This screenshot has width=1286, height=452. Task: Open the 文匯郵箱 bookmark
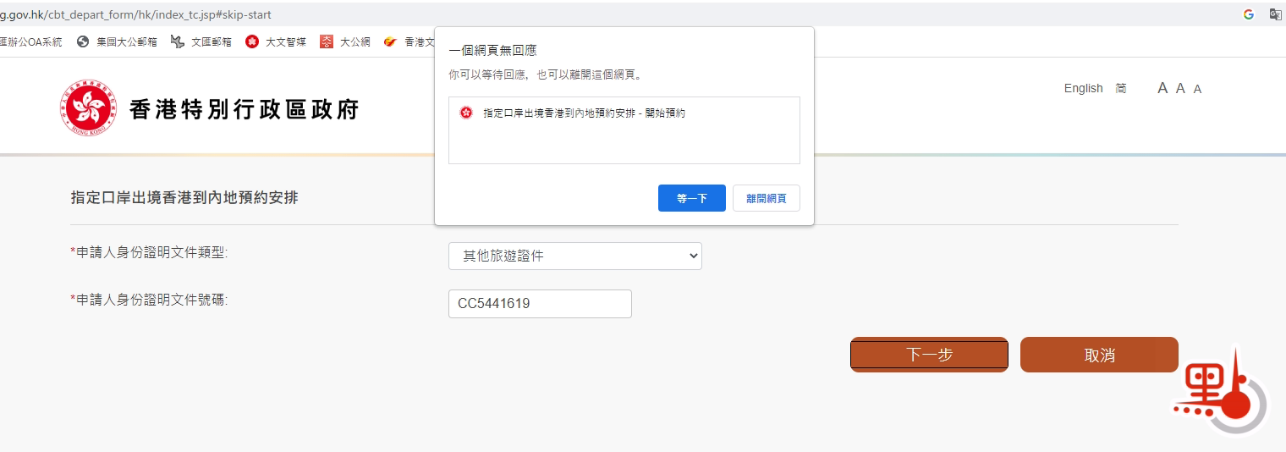coord(201,42)
